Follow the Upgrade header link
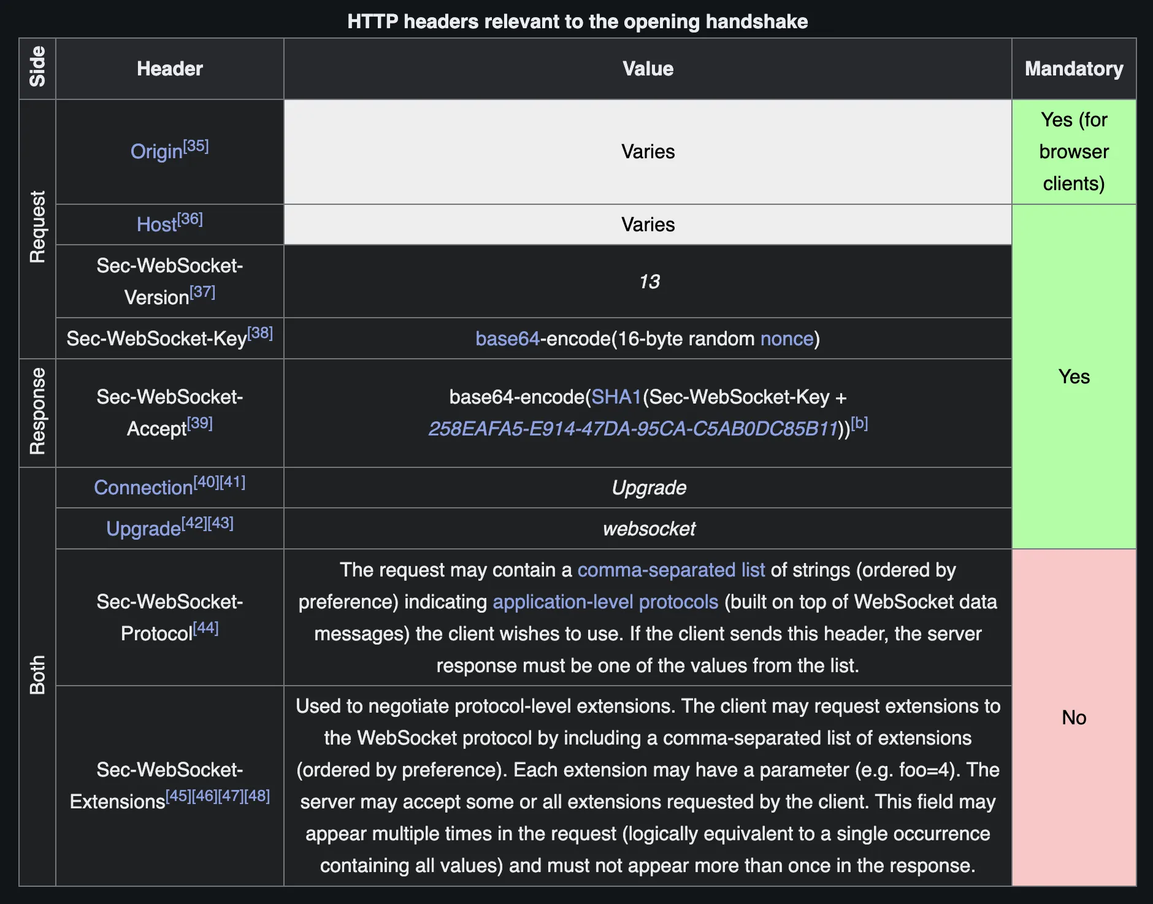Image resolution: width=1153 pixels, height=904 pixels. [144, 529]
